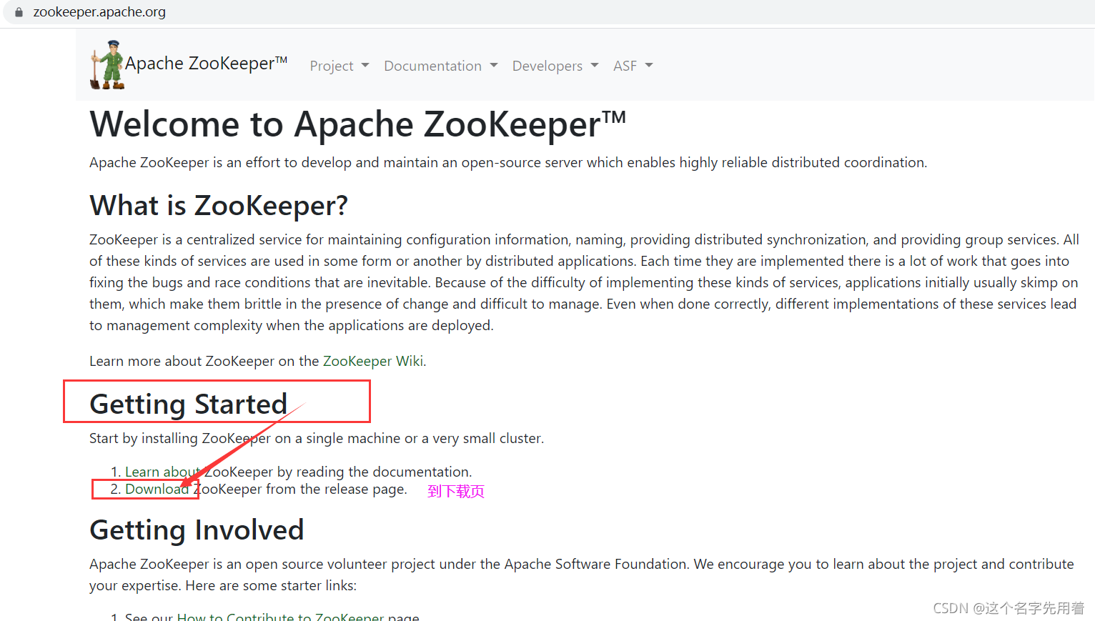The height and width of the screenshot is (621, 1095).
Task: Click the 'ZooKeeper is a centralized service' paragraph
Action: click(584, 282)
